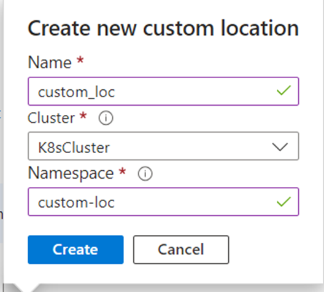Expand the Cluster dropdown using its chevron arrow
Screen dimensions: 324x292
tap(280, 147)
